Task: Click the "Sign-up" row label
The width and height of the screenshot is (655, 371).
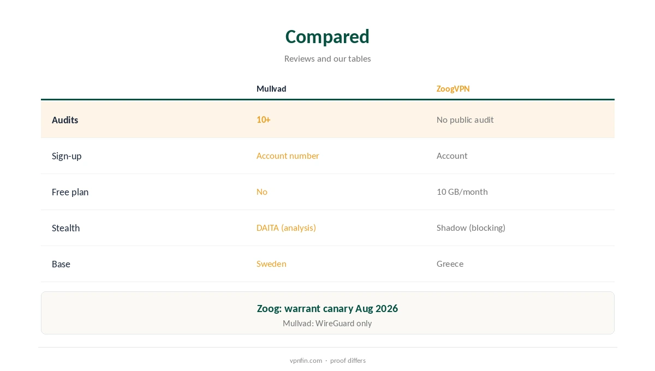Action: pyautogui.click(x=67, y=156)
